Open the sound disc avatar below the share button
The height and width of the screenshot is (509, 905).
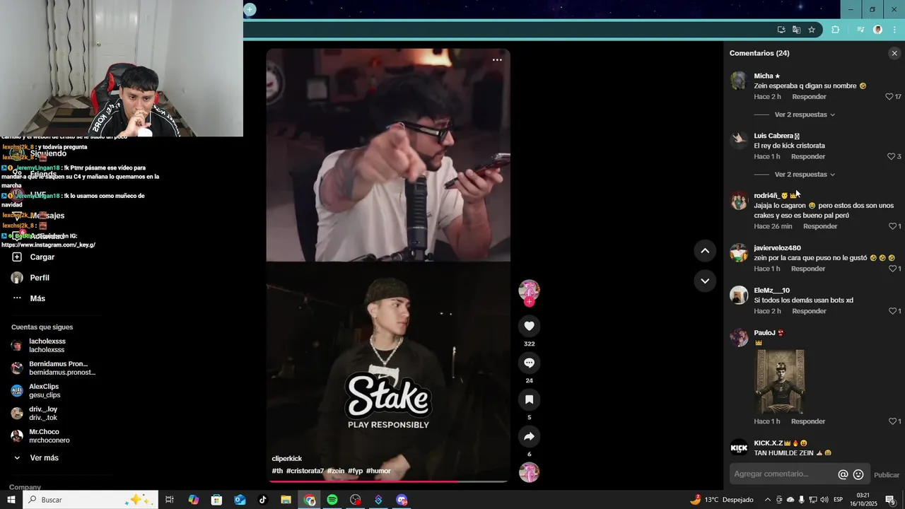click(x=529, y=472)
